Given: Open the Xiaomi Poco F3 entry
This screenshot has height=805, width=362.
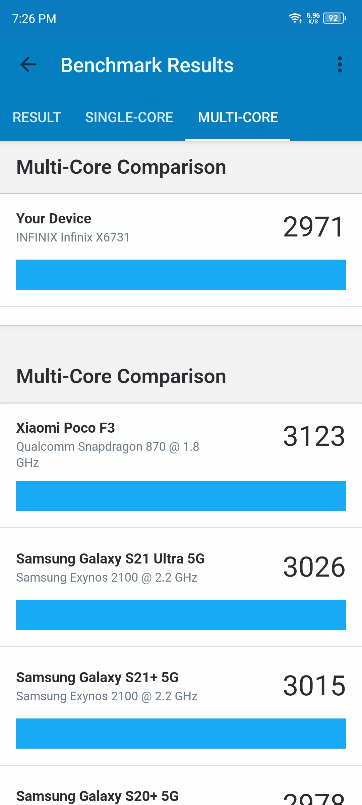Looking at the screenshot, I should point(181,466).
